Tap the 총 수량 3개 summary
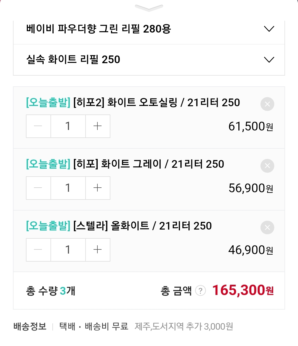This screenshot has height=346, width=298. pyautogui.click(x=50, y=291)
